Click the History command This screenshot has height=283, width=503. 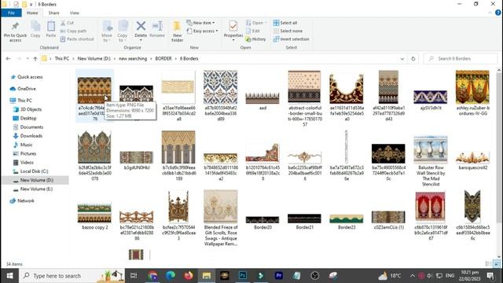[255, 39]
